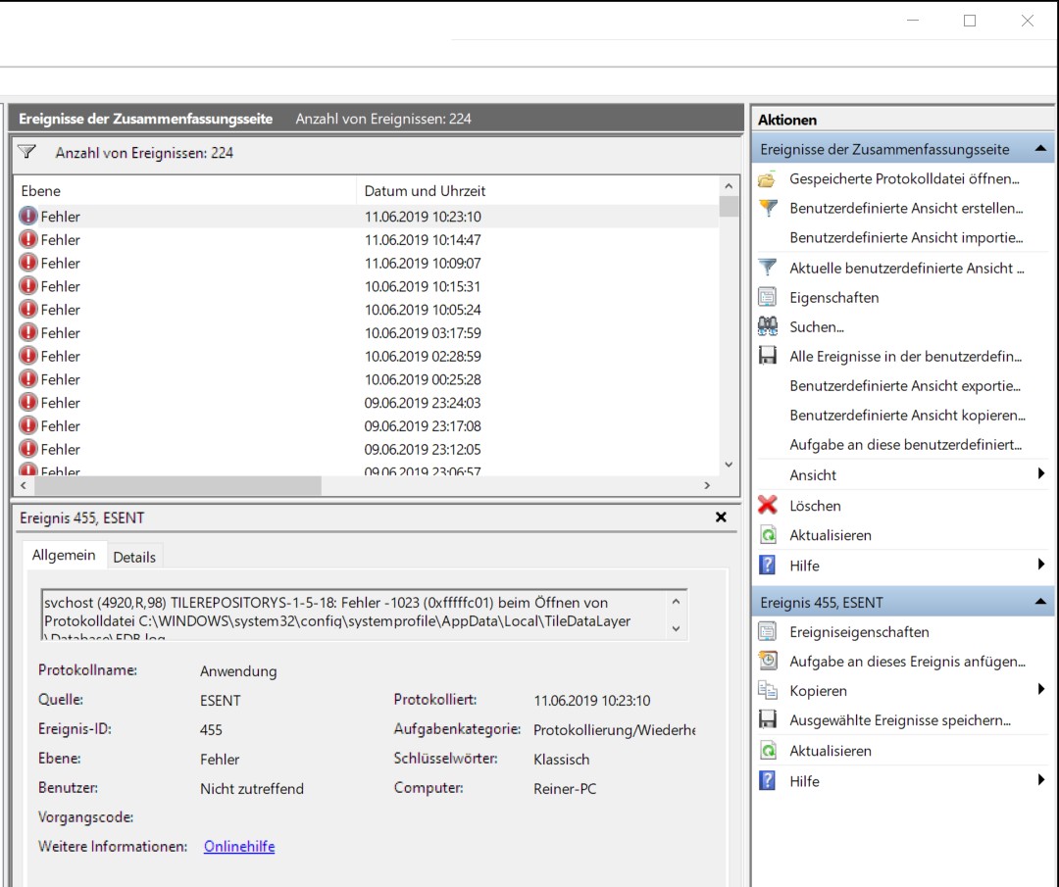
Task: Click the Ereigniseigenschaften icon
Action: (767, 632)
